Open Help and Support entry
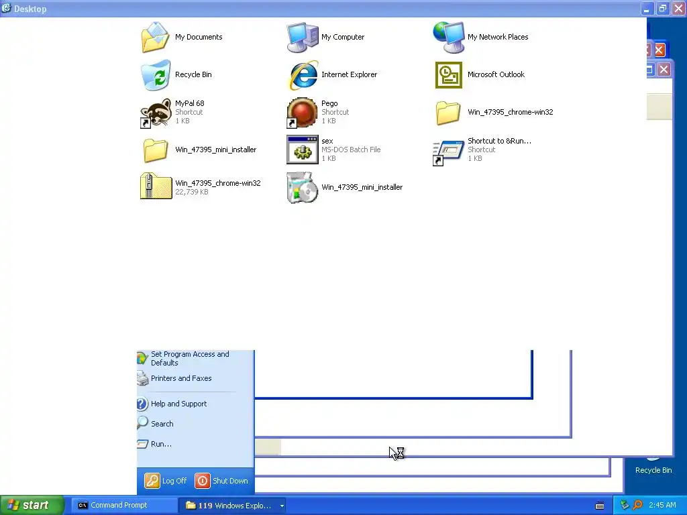The width and height of the screenshot is (687, 515). click(x=178, y=404)
